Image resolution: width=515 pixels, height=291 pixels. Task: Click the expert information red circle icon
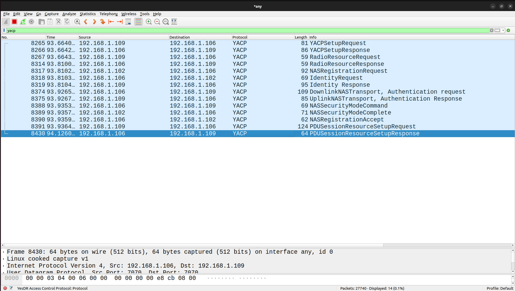point(5,288)
